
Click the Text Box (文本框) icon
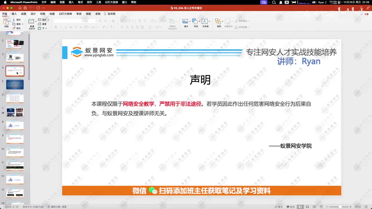(x=205, y=21)
